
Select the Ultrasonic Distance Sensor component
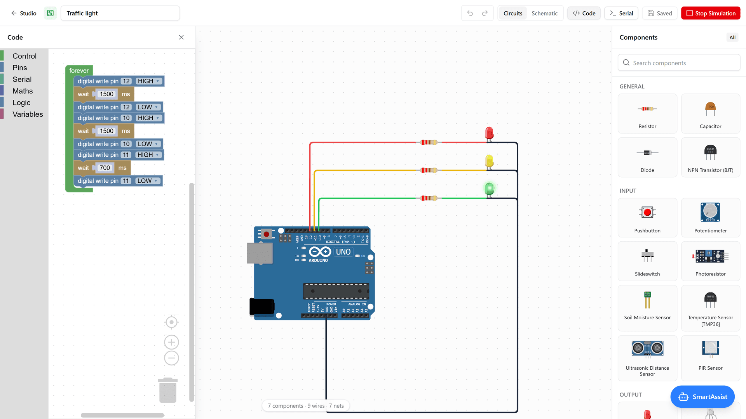pos(647,358)
